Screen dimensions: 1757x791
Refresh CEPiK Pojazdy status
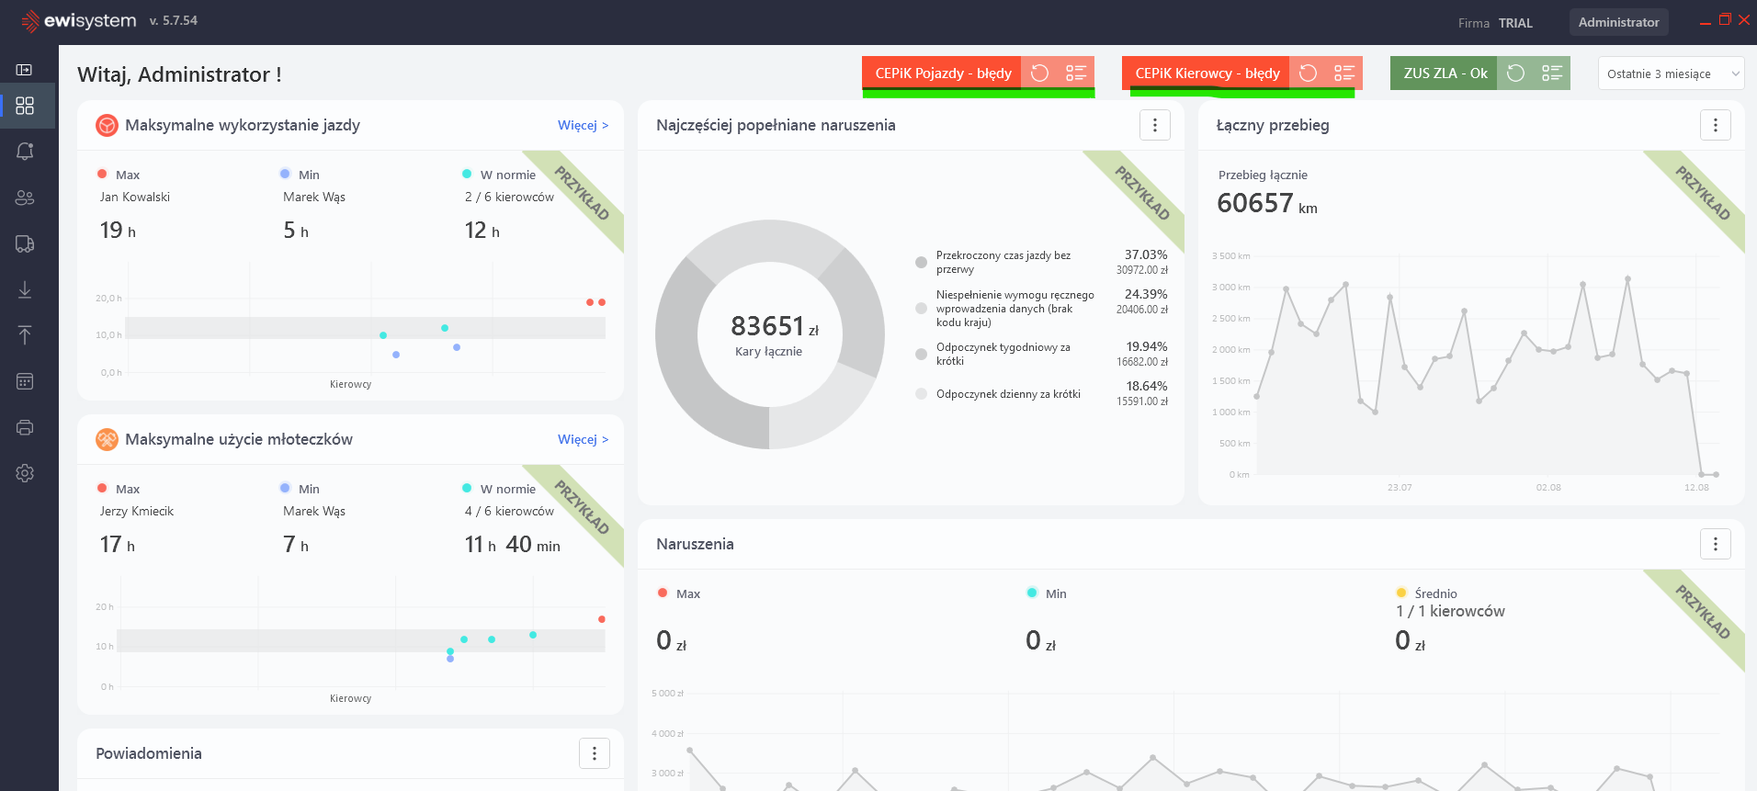[x=1039, y=73]
